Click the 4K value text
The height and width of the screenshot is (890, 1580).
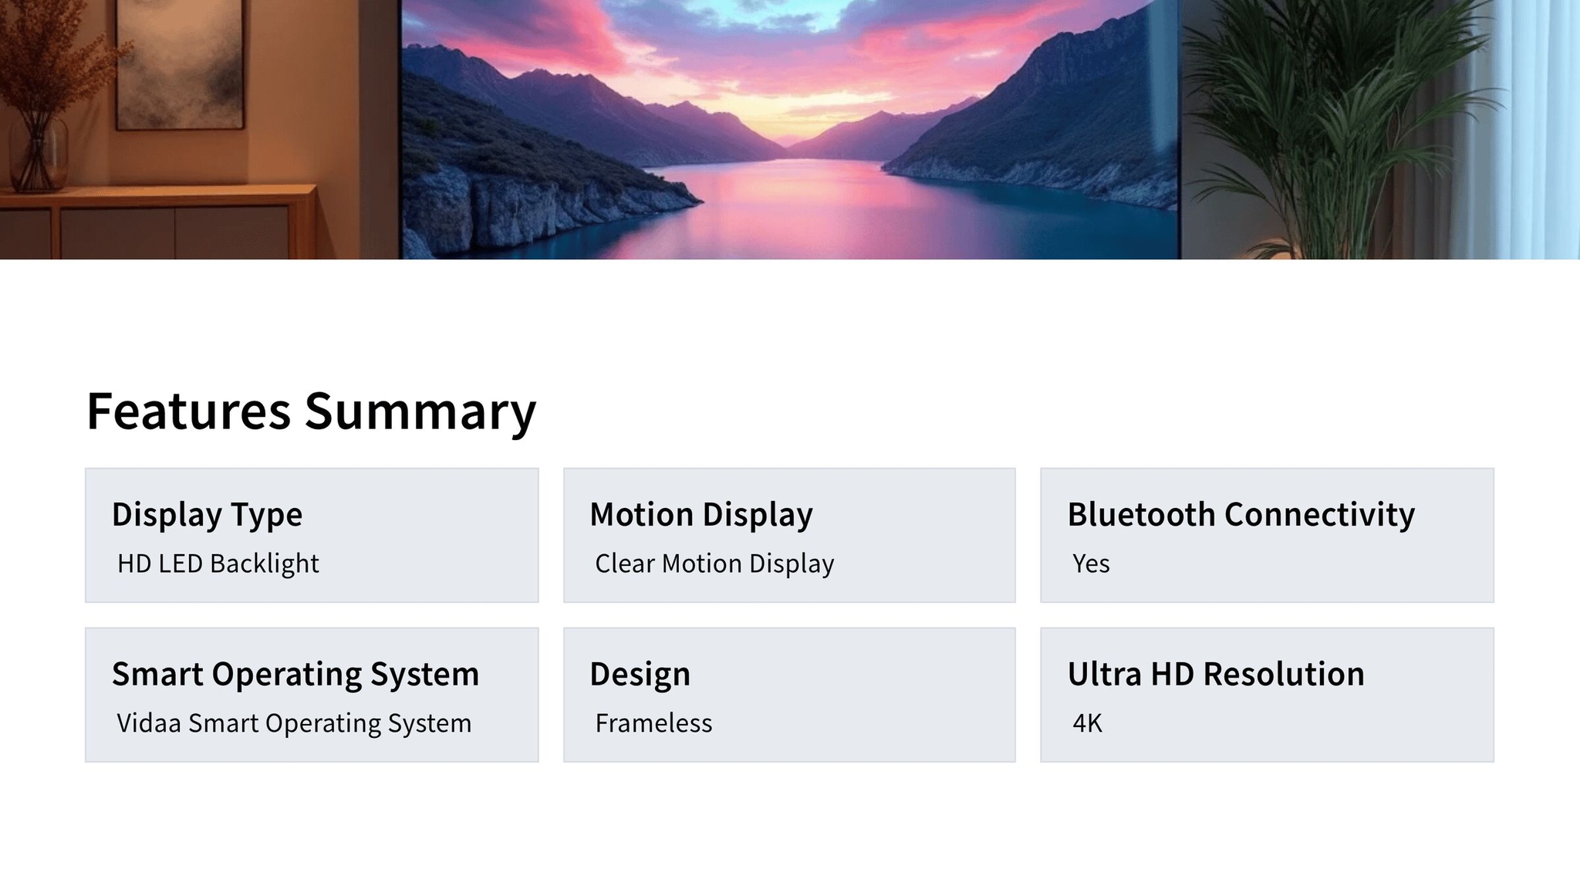(1087, 723)
